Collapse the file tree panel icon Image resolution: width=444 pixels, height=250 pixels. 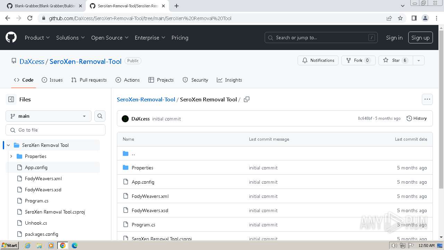(11, 99)
